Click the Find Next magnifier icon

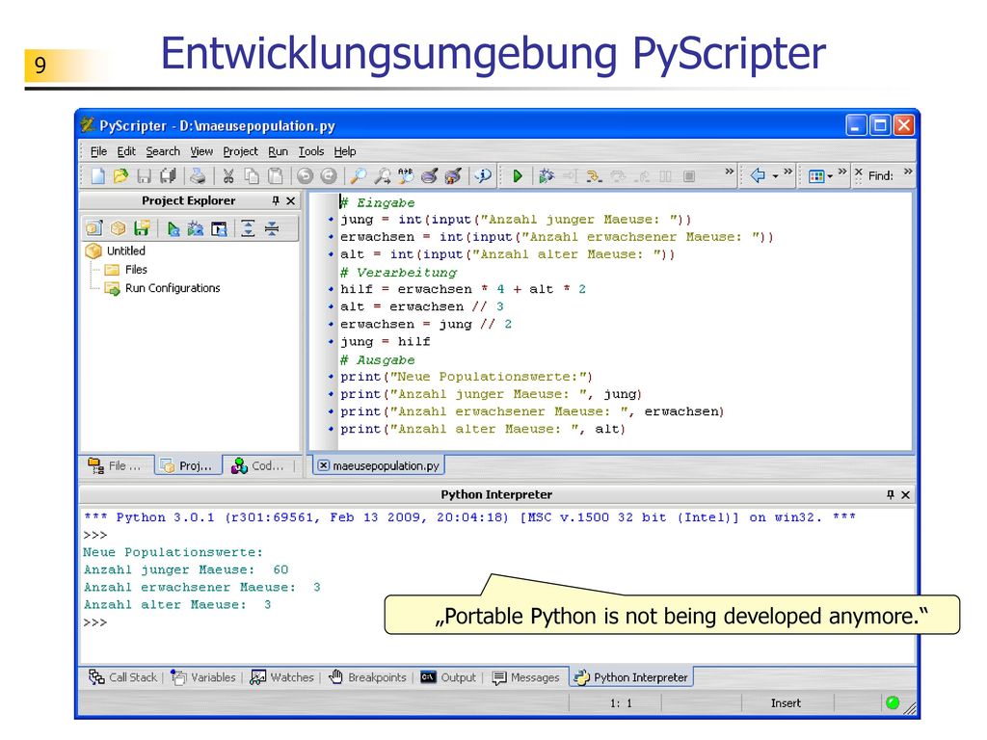pos(382,176)
